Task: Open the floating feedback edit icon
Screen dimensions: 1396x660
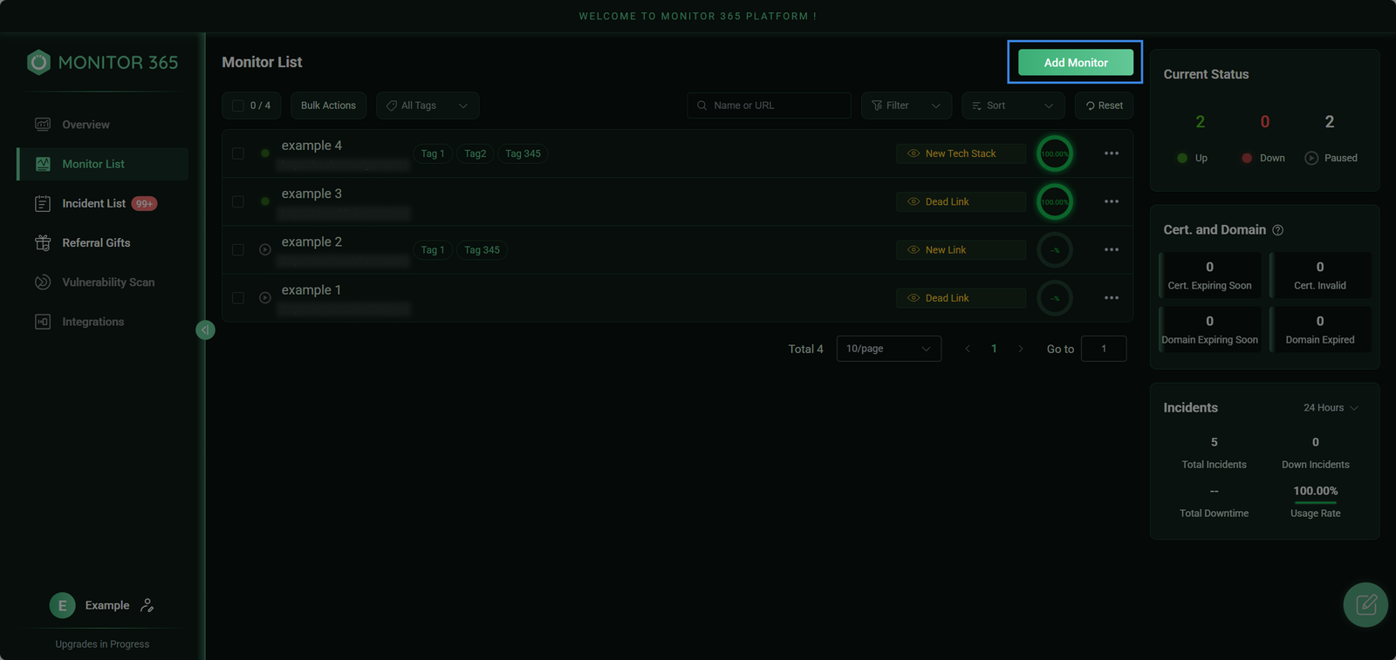Action: pyautogui.click(x=1365, y=604)
